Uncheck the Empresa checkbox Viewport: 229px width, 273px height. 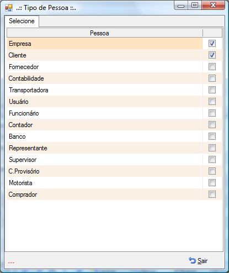point(212,44)
